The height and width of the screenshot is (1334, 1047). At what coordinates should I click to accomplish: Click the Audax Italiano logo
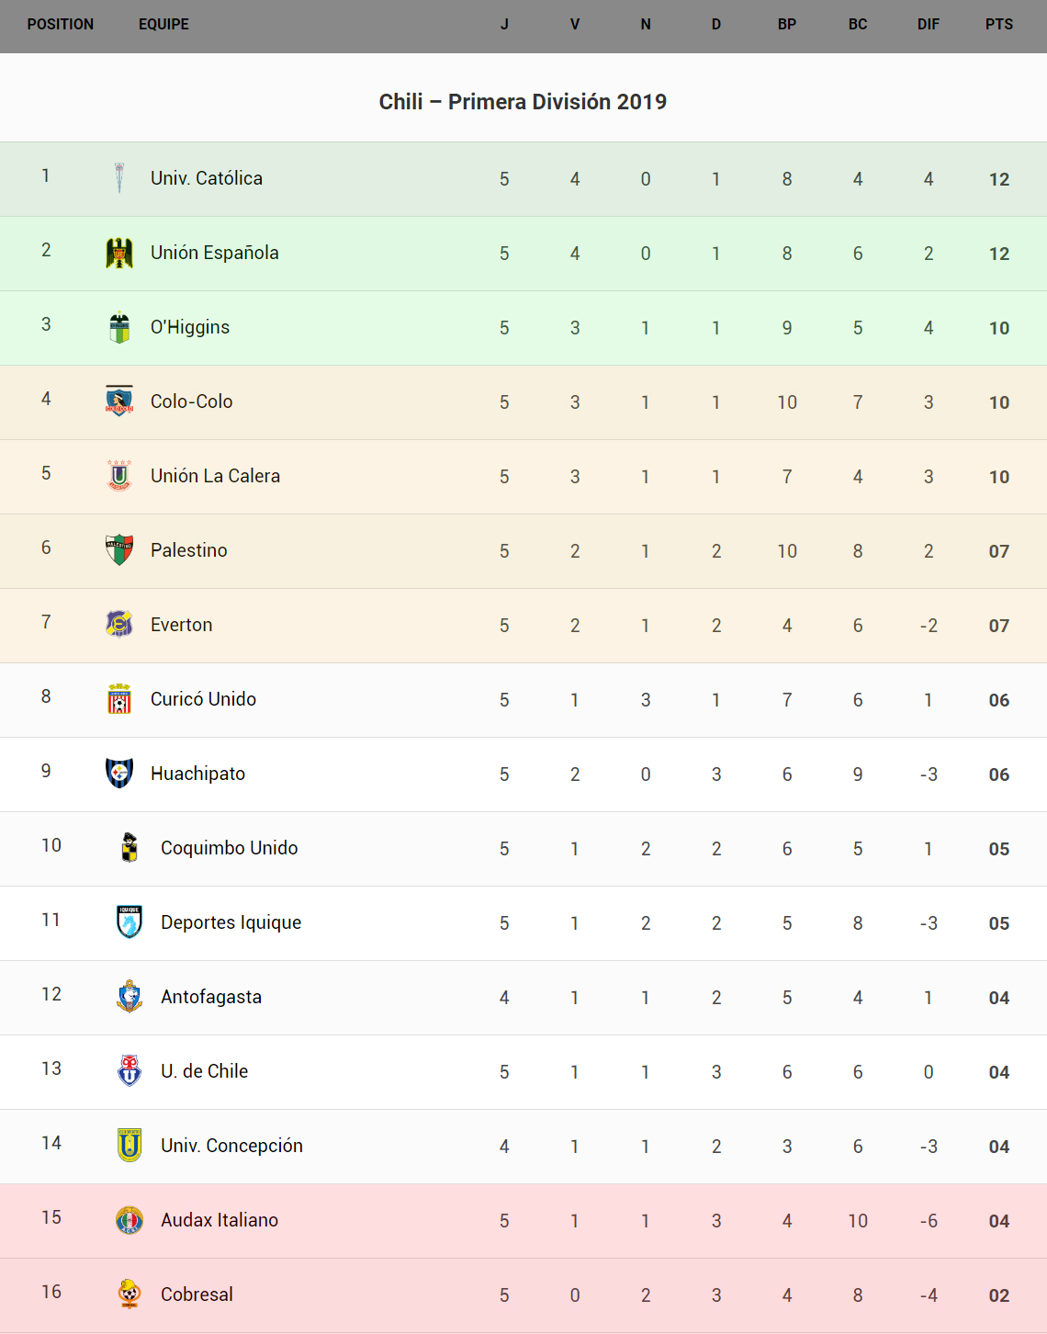[129, 1220]
